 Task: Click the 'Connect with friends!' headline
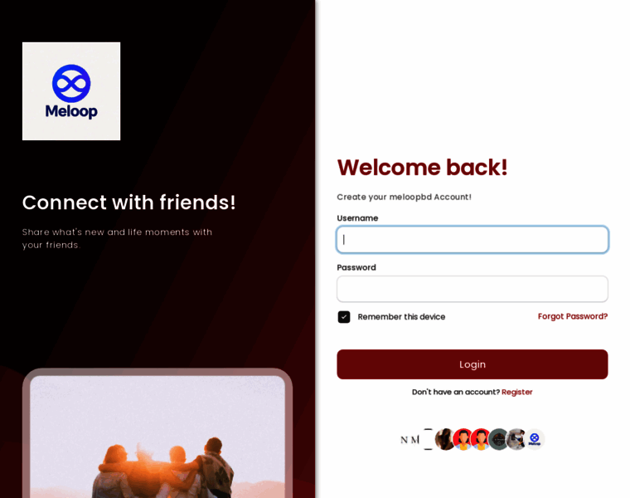pos(128,203)
